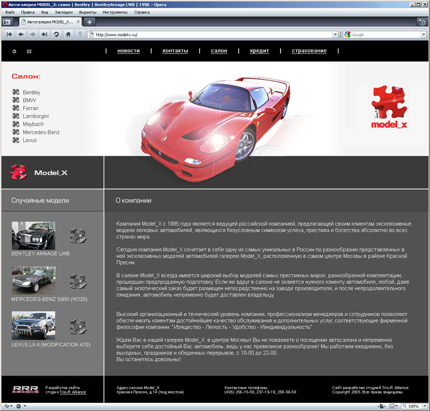Click the LEXUS LX-II (MODIFICATION 470) caption
Image resolution: width=430 pixels, height=411 pixels.
coord(51,344)
